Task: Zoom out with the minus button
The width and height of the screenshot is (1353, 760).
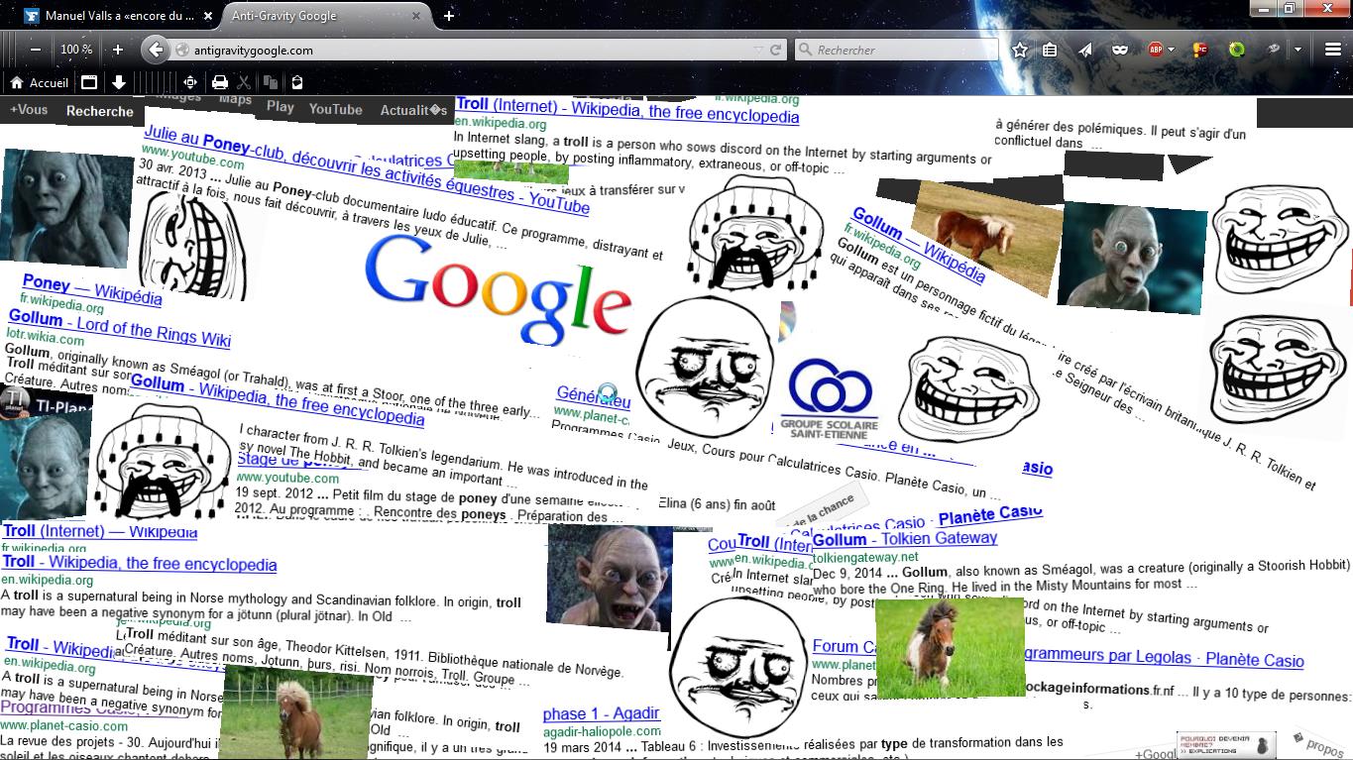Action: (x=36, y=50)
